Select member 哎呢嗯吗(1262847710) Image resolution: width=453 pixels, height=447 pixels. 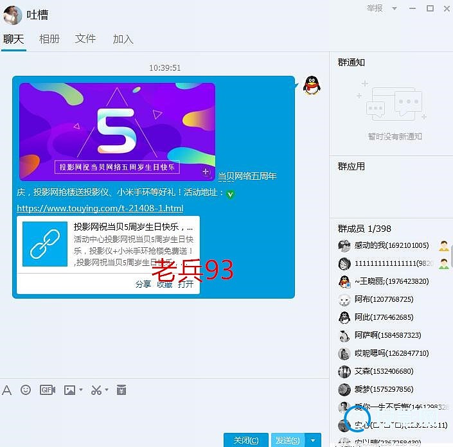pos(391,353)
